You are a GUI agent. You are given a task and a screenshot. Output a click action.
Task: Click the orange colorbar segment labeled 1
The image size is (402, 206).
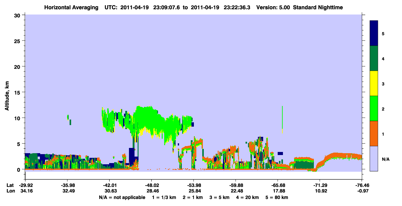(374, 133)
